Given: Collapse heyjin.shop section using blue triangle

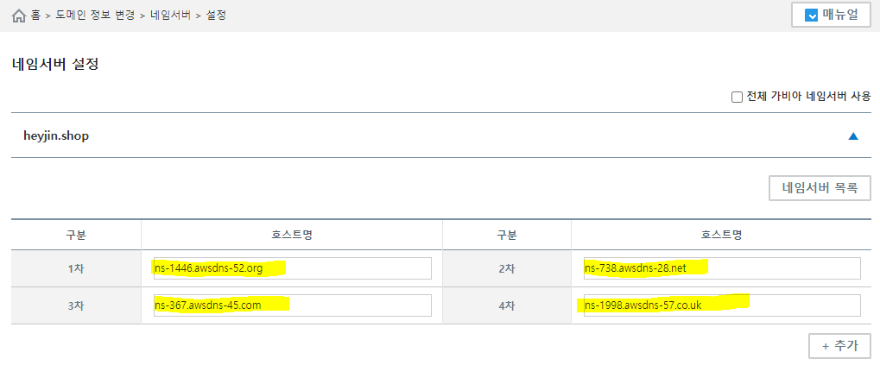Looking at the screenshot, I should (853, 135).
